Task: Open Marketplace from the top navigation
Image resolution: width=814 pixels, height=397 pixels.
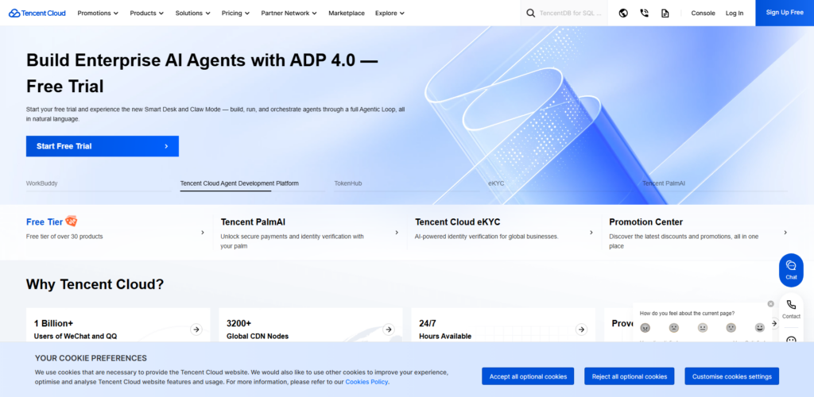Action: (347, 13)
